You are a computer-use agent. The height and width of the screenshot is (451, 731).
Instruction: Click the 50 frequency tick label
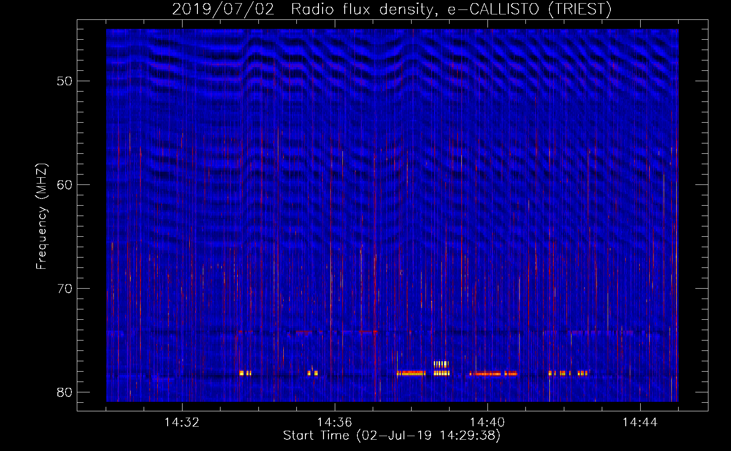coord(65,81)
